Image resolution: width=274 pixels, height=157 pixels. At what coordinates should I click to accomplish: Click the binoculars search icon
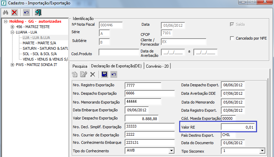tap(5, 13)
